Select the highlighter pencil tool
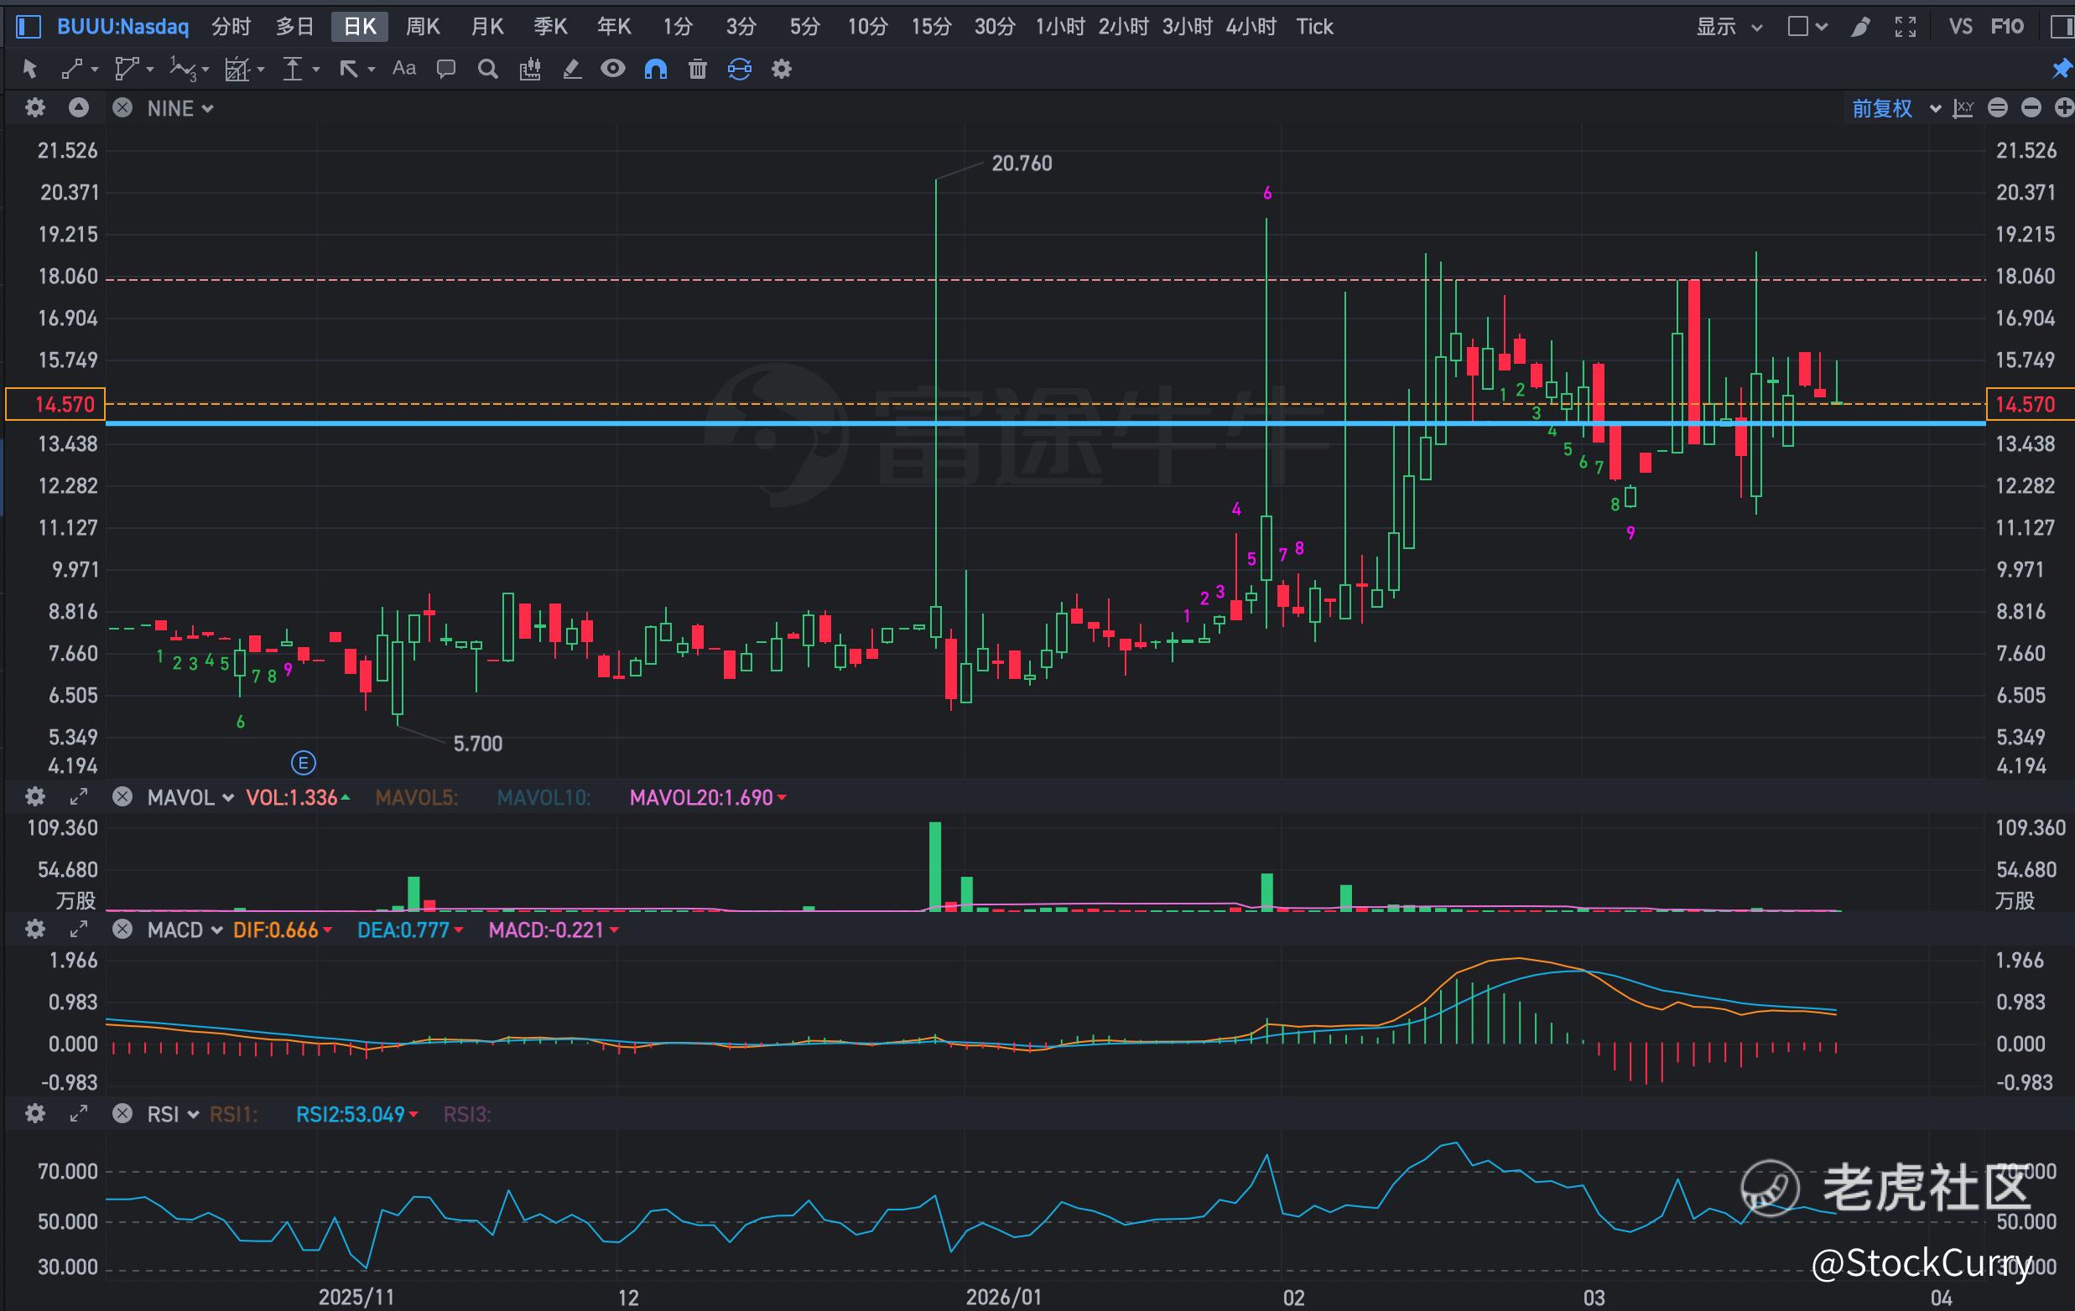The height and width of the screenshot is (1311, 2075). pos(571,69)
